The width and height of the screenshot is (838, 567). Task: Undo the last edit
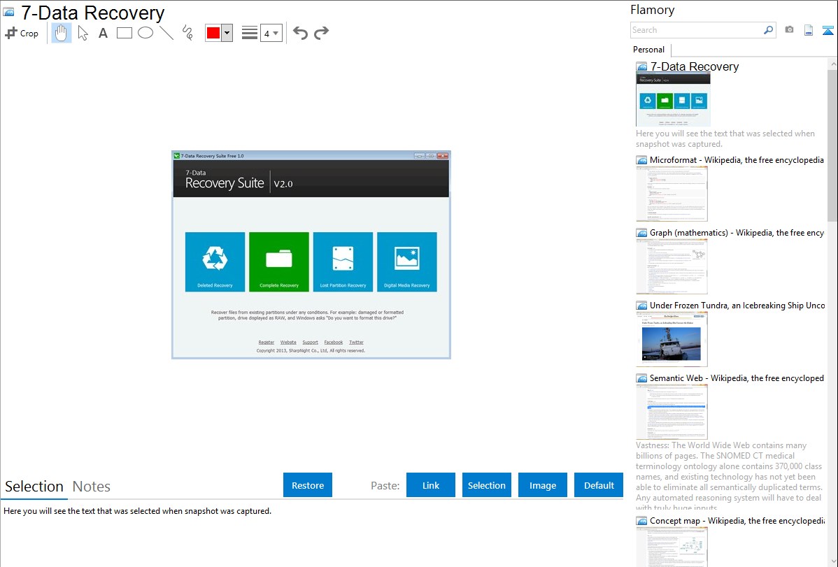(x=300, y=33)
